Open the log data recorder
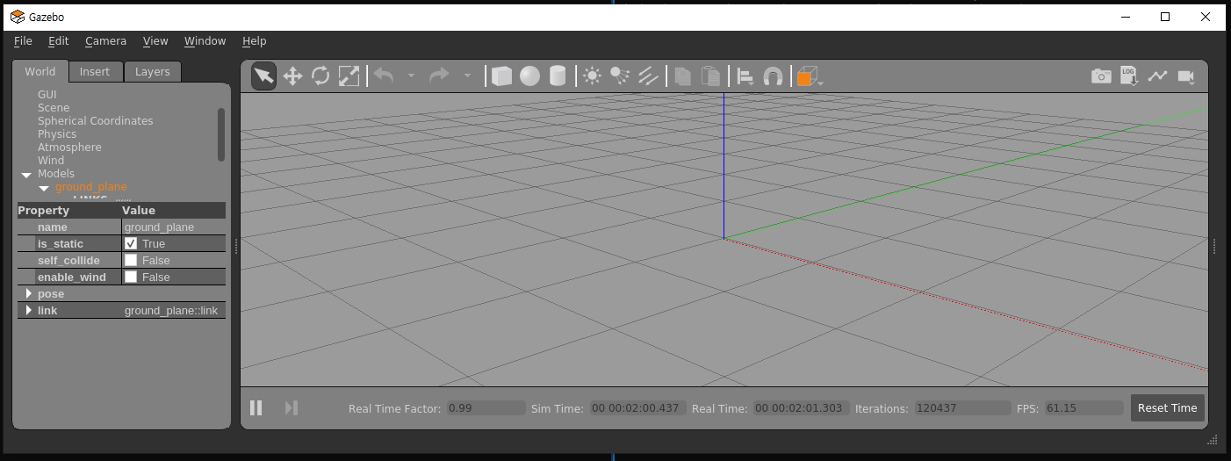1231x461 pixels. click(1129, 76)
